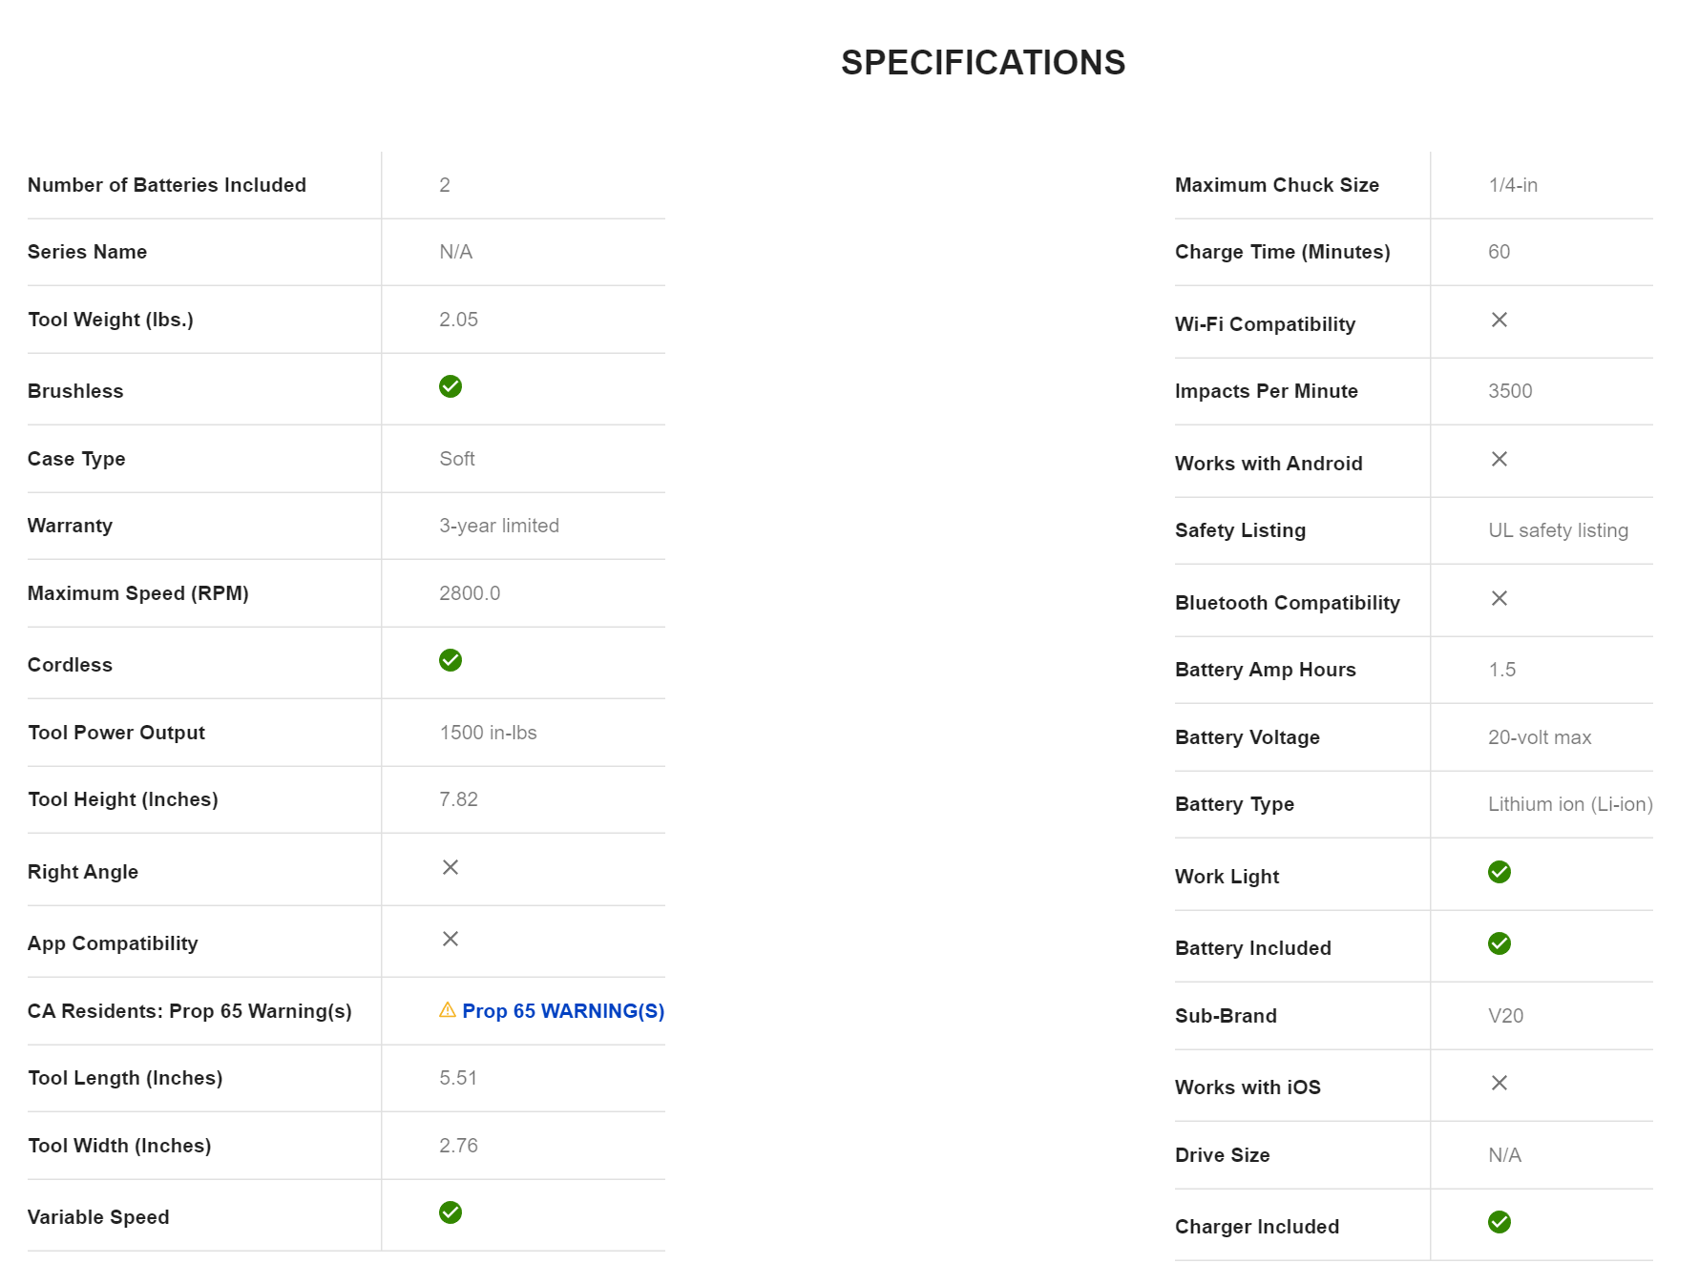
Task: Click the Battery Type Lithium ion value
Action: tap(1570, 804)
